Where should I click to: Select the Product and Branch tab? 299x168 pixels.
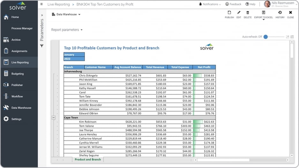(x=87, y=159)
